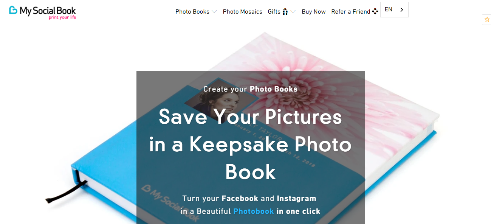Click the My Social Book heart logo icon

pos(13,10)
